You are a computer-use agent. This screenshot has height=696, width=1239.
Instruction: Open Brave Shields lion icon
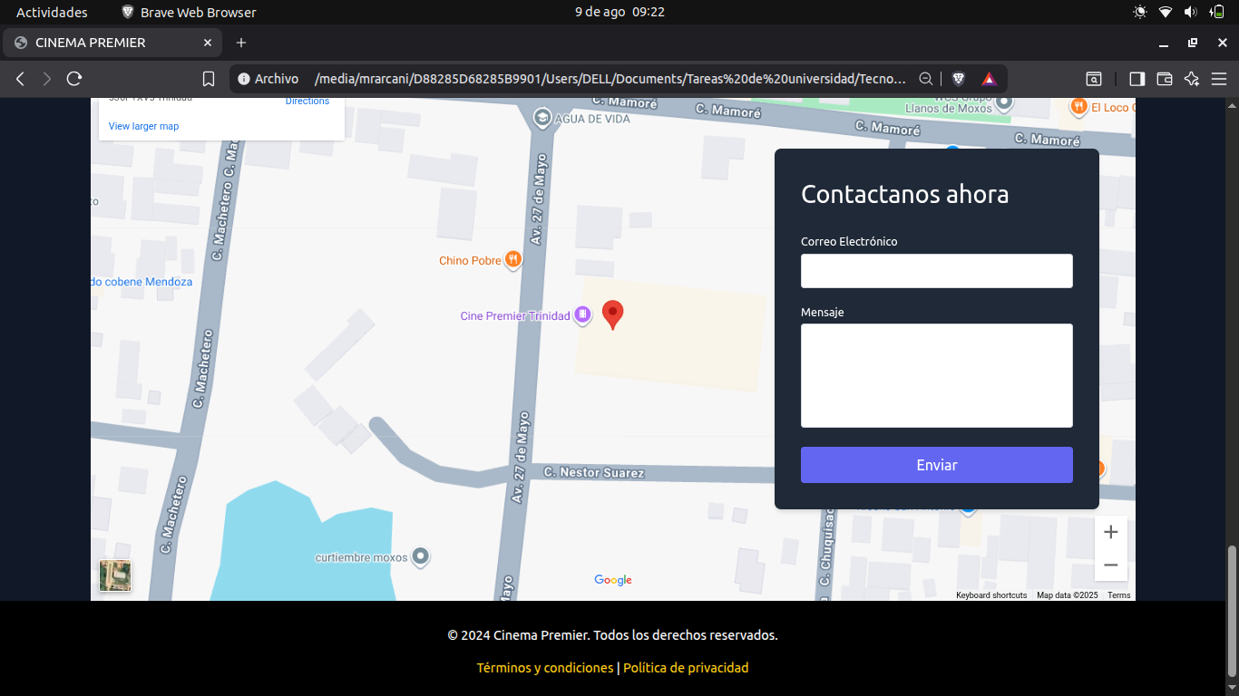(959, 79)
